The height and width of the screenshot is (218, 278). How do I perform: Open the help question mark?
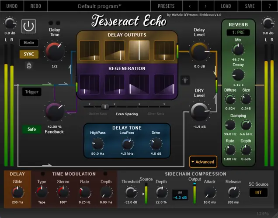point(270,6)
